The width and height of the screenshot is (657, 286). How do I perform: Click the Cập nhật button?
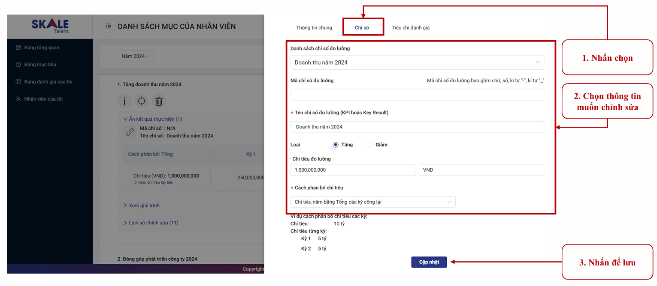coord(429,262)
